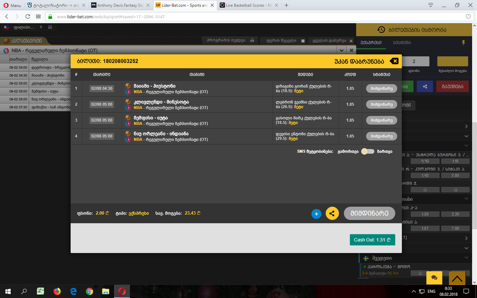Click მიმდინარე status for მაიამი - ჰიუსტონი row
The height and width of the screenshot is (298, 477).
click(x=382, y=88)
